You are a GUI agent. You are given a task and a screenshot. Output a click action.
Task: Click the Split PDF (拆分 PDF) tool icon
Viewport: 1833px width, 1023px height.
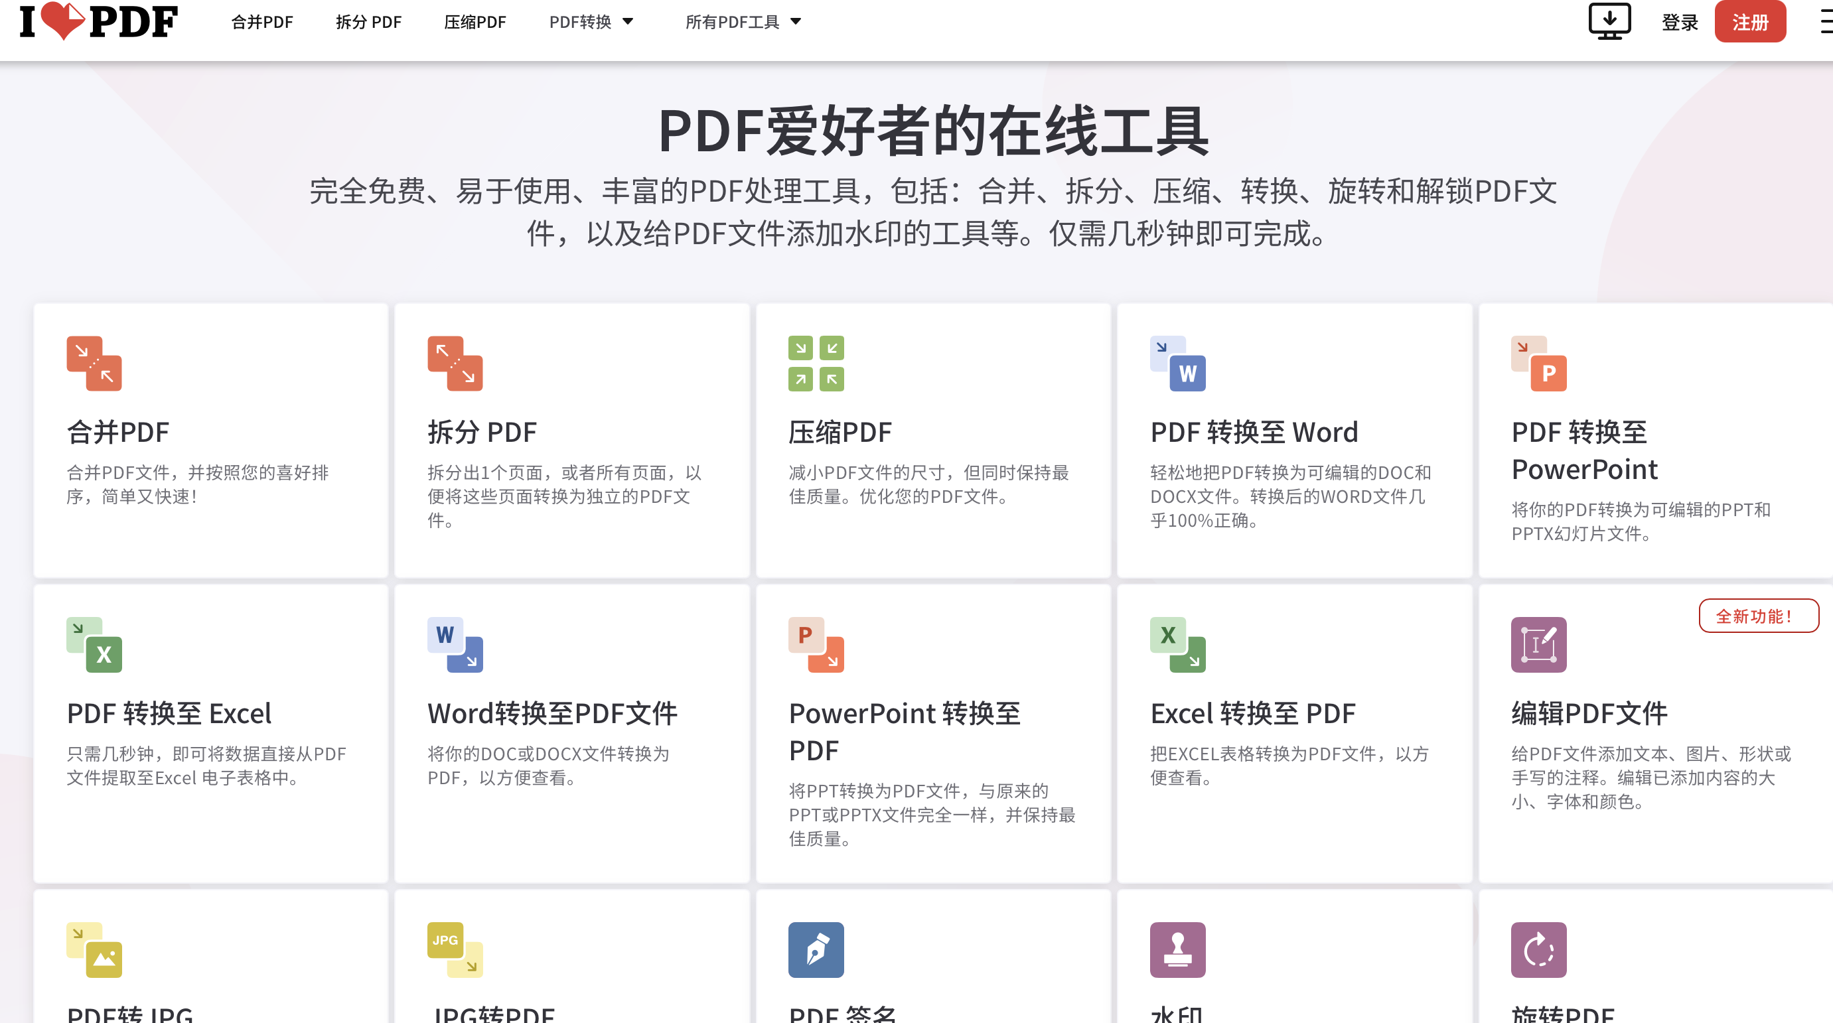(455, 364)
